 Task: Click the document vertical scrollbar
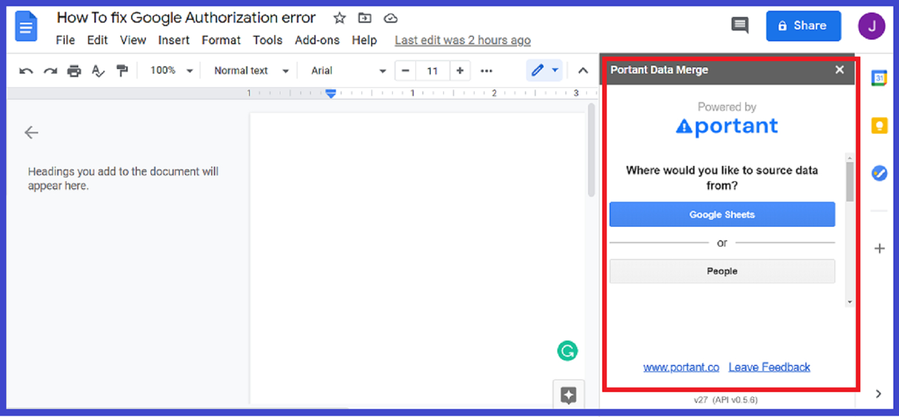tap(591, 150)
